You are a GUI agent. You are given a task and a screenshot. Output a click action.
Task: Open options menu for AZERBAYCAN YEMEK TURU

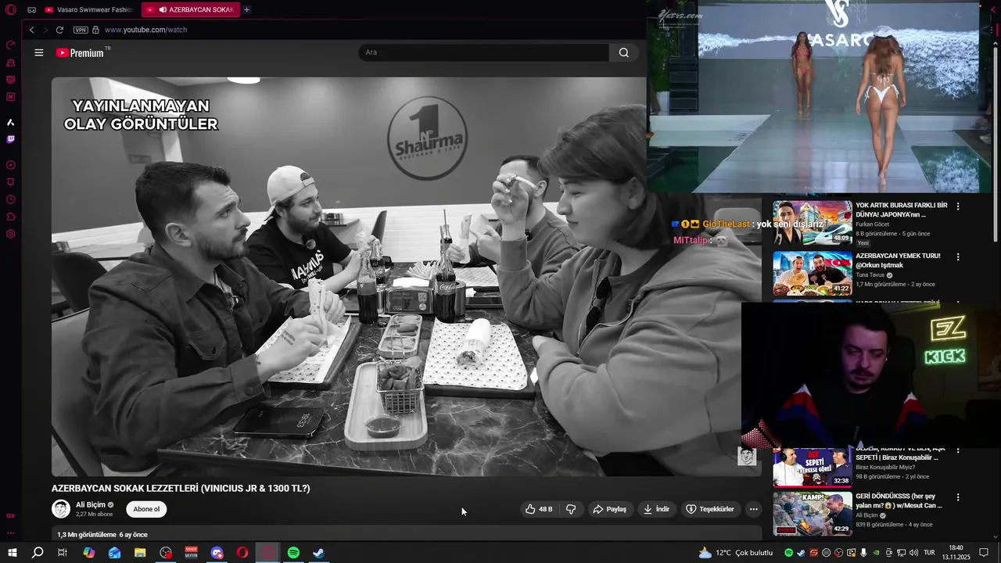click(958, 256)
